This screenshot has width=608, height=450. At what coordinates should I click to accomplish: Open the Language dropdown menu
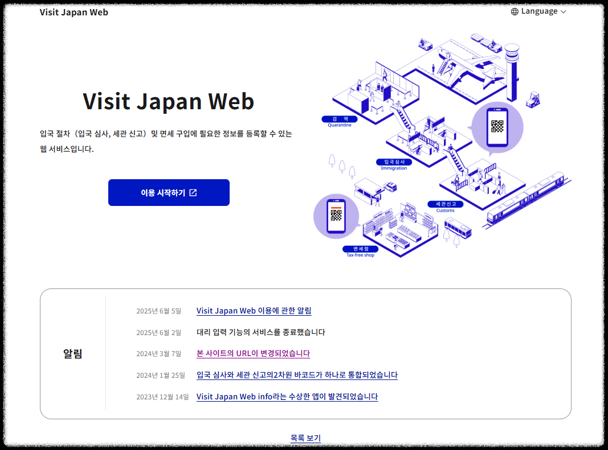click(x=538, y=11)
